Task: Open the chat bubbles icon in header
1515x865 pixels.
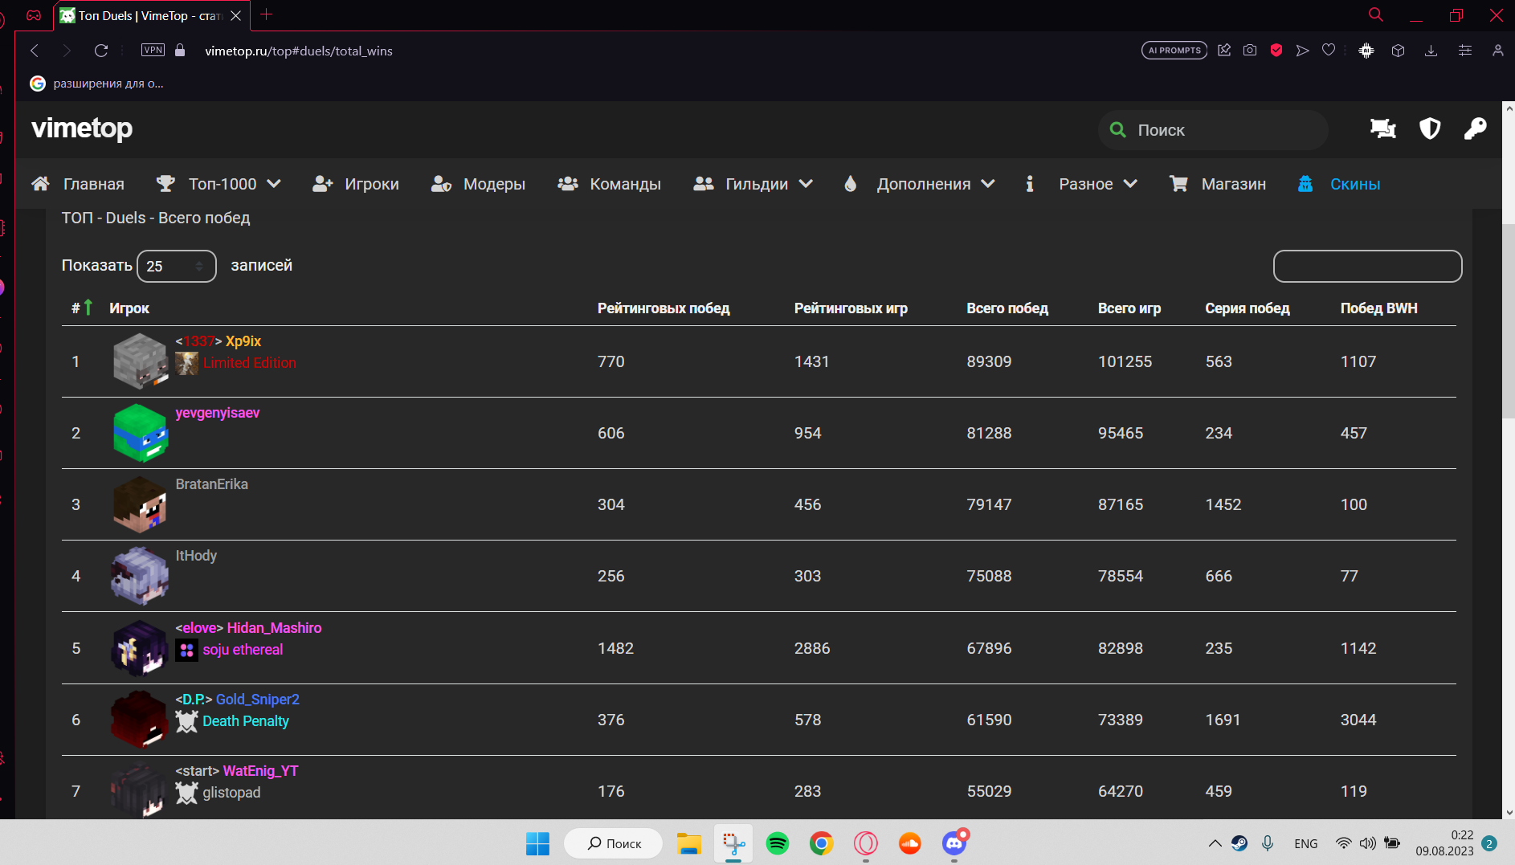Action: (x=1382, y=129)
